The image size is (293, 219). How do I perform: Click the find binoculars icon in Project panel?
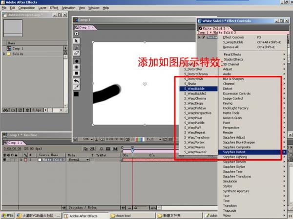coord(5,110)
